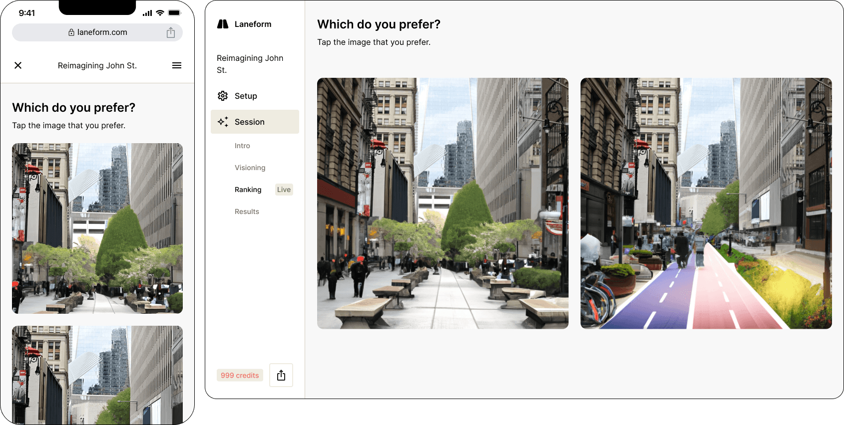844x425 pixels.
Task: Go to the Intro step
Action: point(242,146)
